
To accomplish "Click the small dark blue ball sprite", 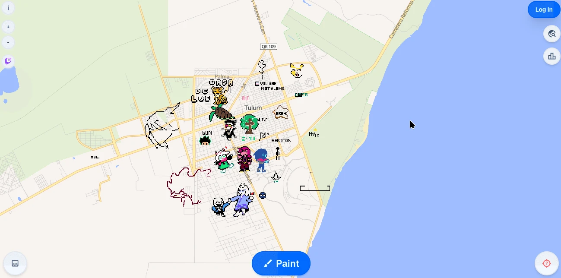I will (x=262, y=196).
